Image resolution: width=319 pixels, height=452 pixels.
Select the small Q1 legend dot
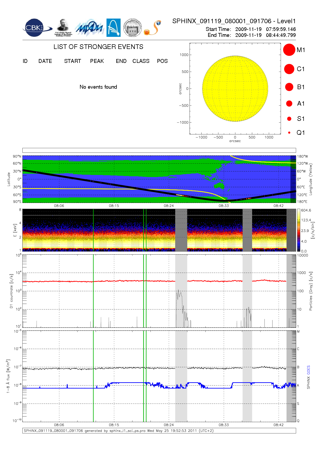(289, 133)
